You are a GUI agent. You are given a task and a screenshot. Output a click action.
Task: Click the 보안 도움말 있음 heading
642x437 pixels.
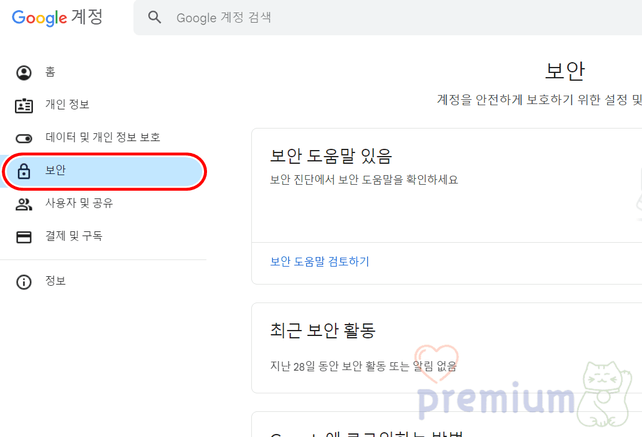(331, 156)
